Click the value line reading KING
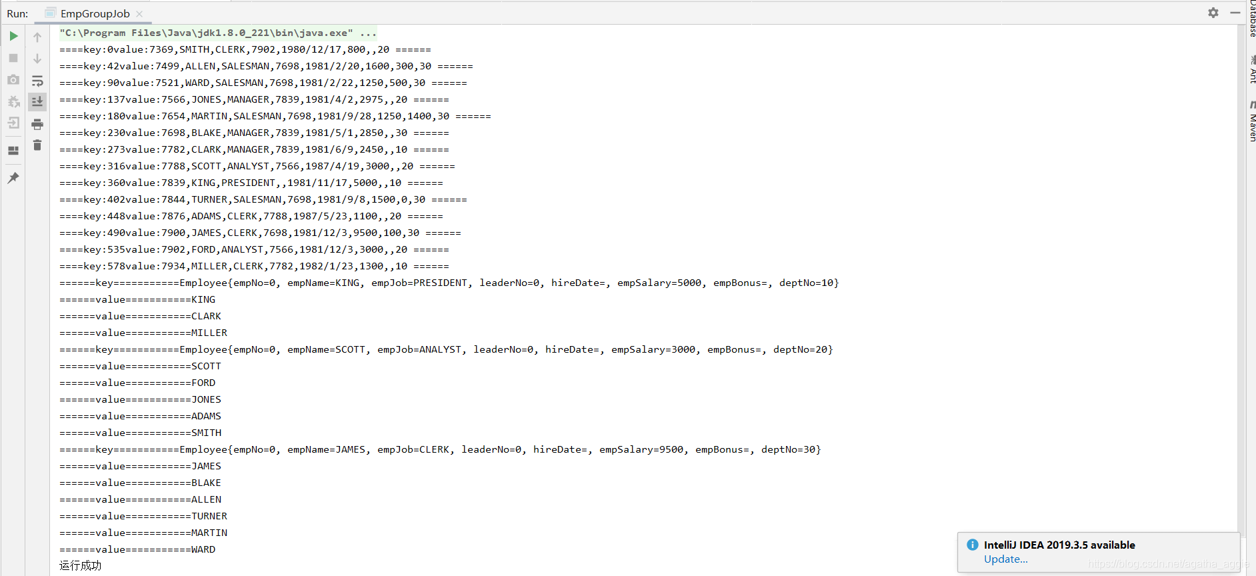The height and width of the screenshot is (576, 1256). point(137,299)
